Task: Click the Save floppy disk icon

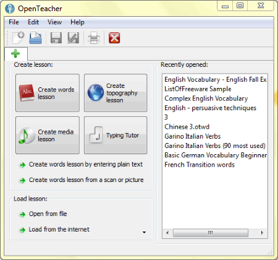Action: tap(56, 38)
